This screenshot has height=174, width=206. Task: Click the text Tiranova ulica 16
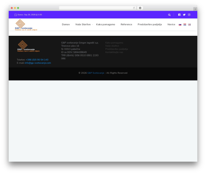click(70, 46)
